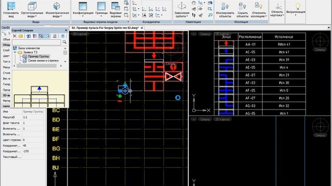Click the Расположение column header
332x186 pixels.
coord(250,37)
